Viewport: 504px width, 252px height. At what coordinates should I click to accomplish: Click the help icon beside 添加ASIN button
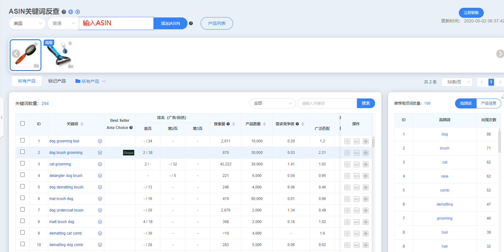191,23
